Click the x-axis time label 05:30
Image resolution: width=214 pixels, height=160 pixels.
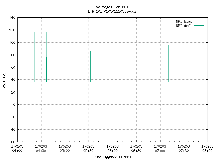click(x=88, y=151)
